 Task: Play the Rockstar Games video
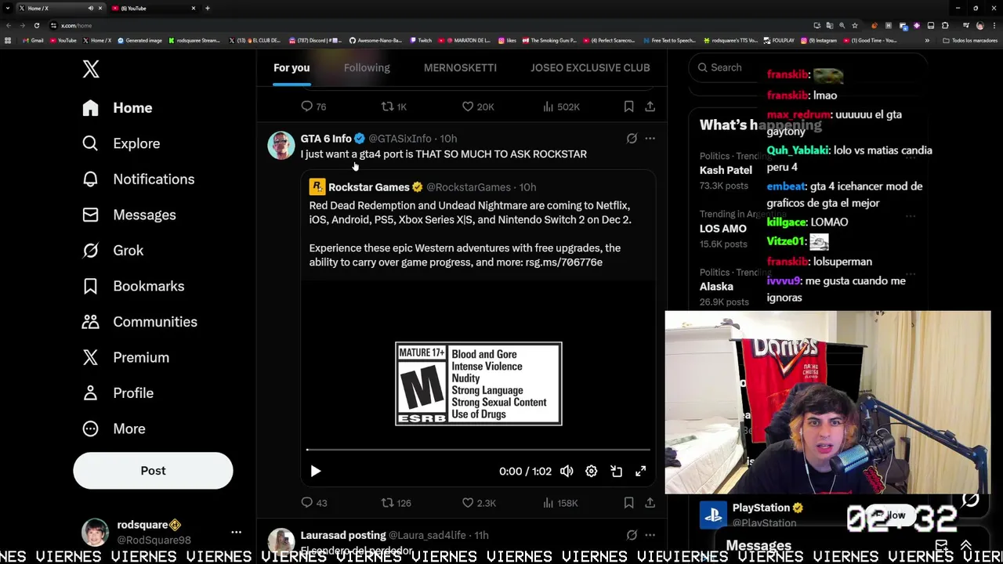pos(315,471)
